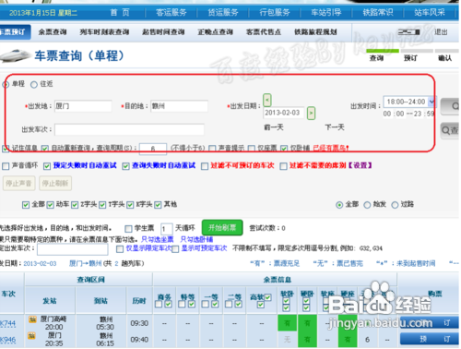The height and width of the screenshot is (349, 461).
Task: Click the 出发日期 date field
Action: click(284, 113)
